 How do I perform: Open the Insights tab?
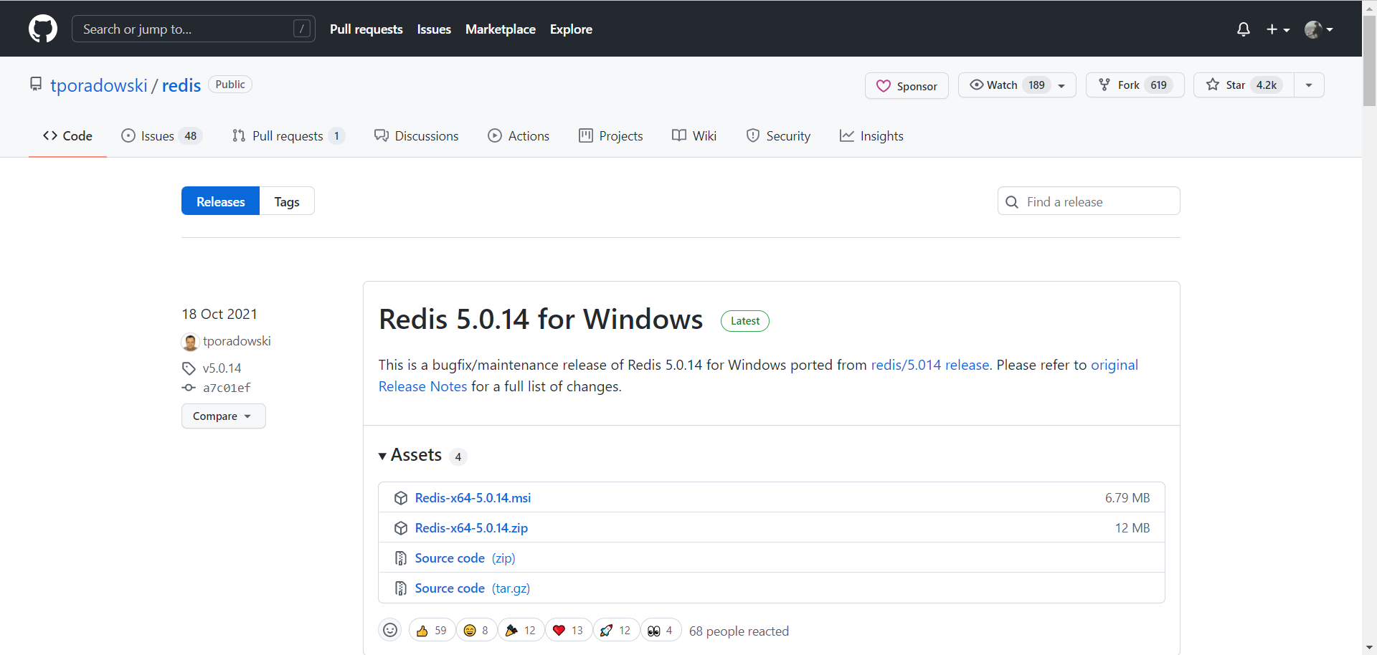click(871, 136)
